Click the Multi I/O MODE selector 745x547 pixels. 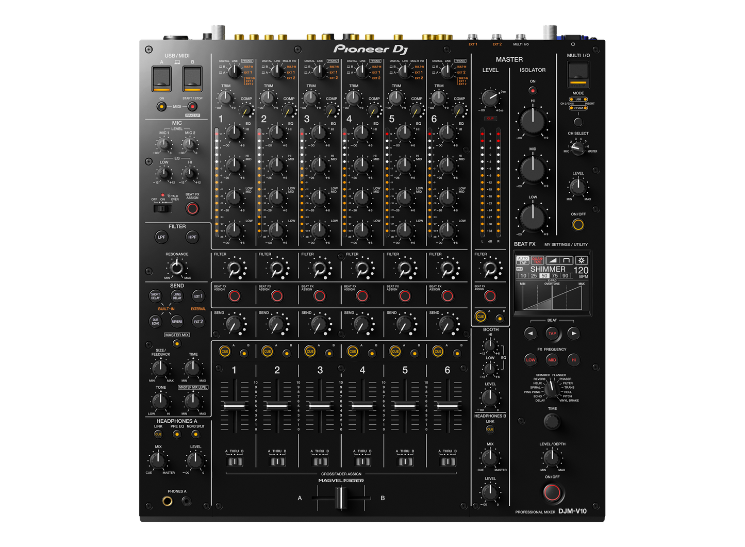(x=578, y=122)
